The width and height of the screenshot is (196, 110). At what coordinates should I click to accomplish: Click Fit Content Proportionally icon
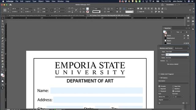tap(141, 9)
